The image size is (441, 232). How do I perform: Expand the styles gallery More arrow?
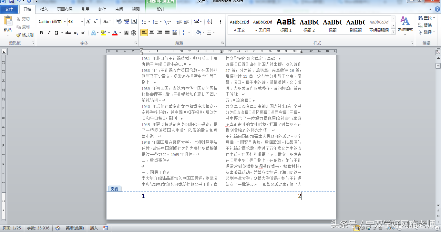coord(393,32)
